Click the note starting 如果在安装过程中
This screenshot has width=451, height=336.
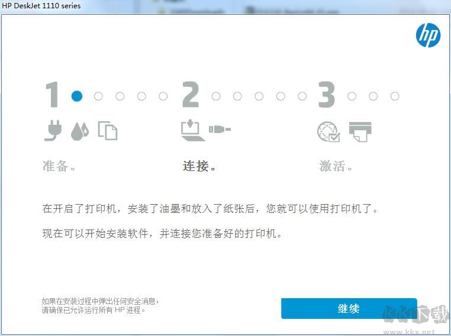pyautogui.click(x=100, y=301)
